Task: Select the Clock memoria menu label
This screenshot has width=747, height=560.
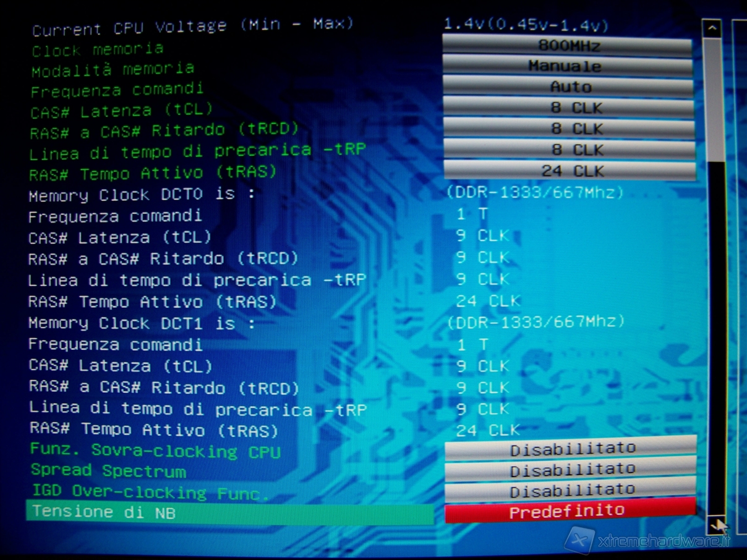Action: coord(98,49)
